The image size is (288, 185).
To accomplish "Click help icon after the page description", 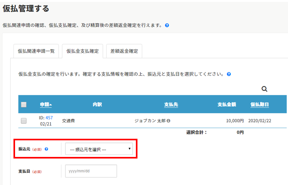I will tap(167, 25).
